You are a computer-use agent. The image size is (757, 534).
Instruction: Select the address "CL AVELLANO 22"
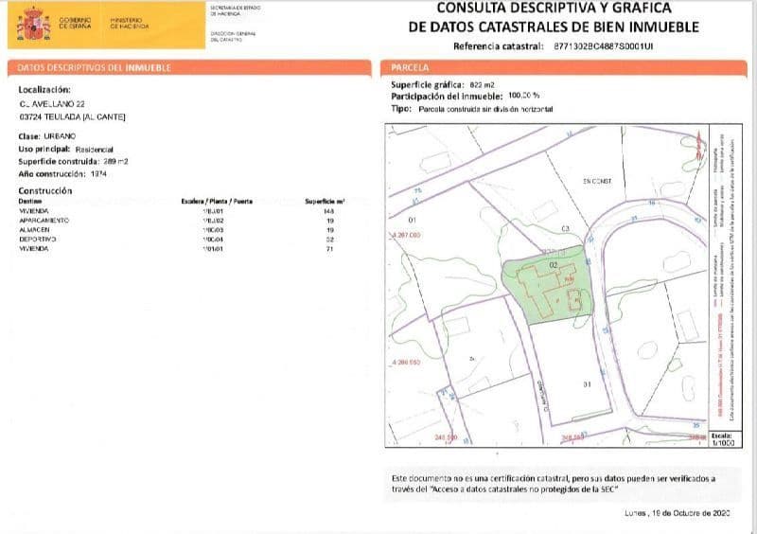52,104
